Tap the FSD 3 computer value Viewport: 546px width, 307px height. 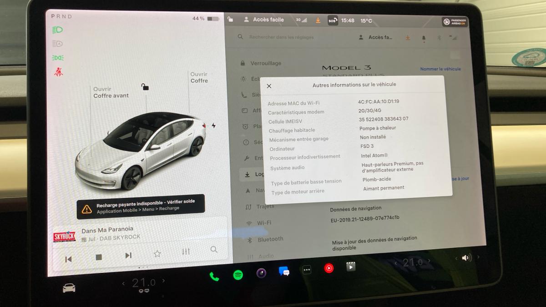(367, 146)
